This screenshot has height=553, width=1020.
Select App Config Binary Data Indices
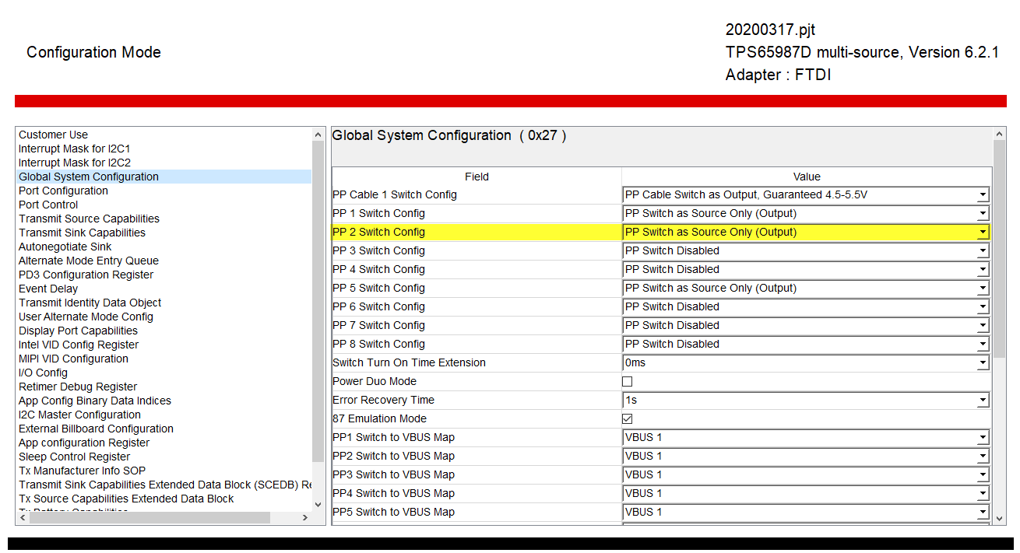pyautogui.click(x=95, y=401)
